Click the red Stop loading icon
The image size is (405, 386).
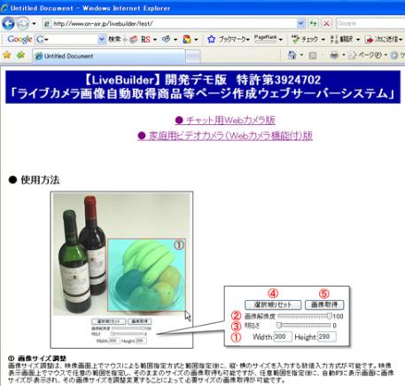coord(326,23)
